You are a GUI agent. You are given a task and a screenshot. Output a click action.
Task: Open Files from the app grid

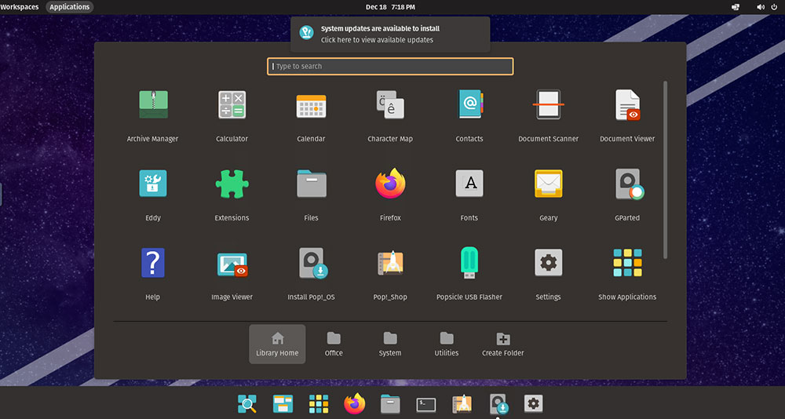pyautogui.click(x=311, y=184)
